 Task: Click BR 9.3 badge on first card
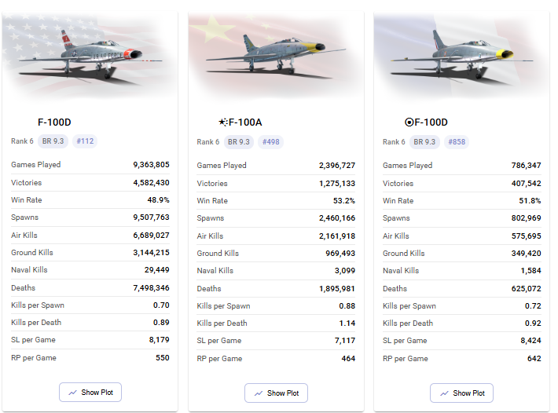tap(53, 141)
